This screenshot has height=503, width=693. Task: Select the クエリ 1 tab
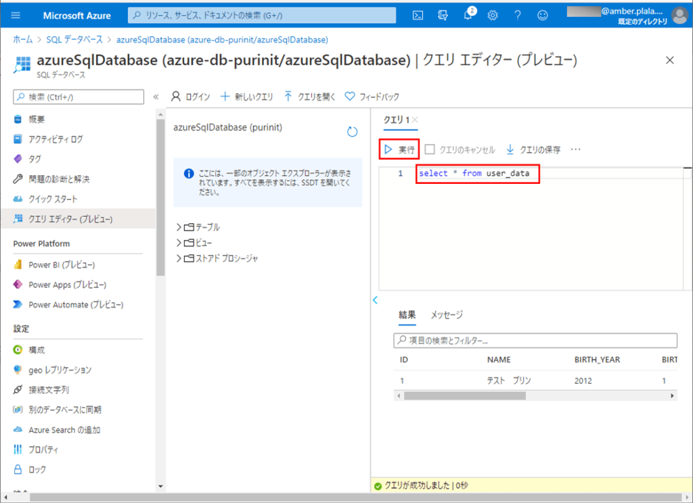tap(396, 120)
